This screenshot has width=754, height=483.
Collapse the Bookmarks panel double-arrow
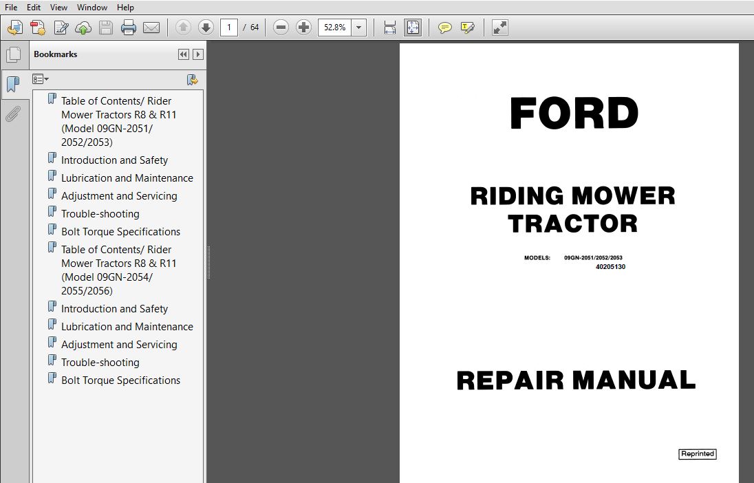point(183,54)
